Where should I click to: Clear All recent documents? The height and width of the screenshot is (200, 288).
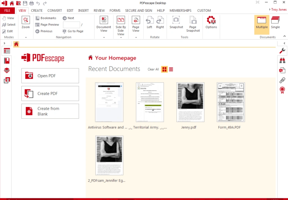pos(153,69)
